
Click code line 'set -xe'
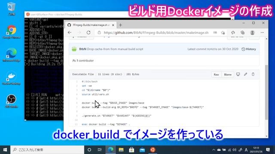[87, 86]
